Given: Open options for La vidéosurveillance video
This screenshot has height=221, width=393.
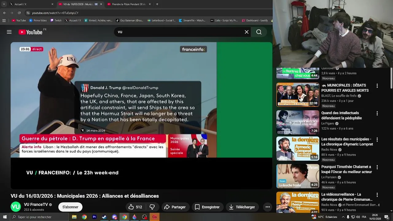Looking at the screenshot, I should [377, 195].
